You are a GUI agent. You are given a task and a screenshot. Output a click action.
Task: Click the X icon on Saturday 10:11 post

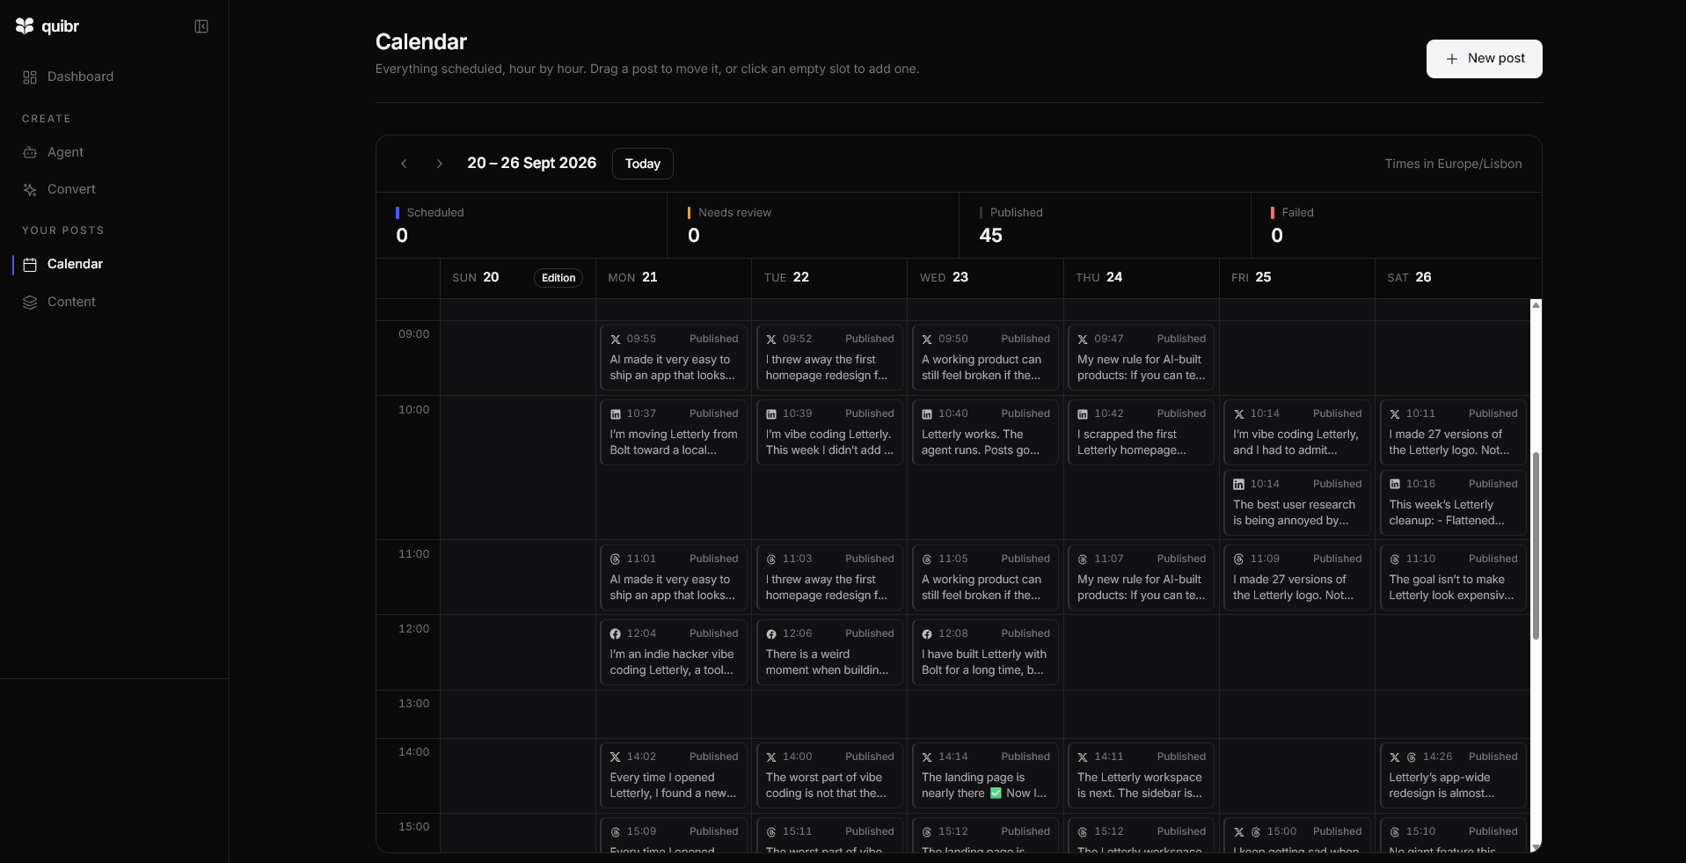point(1395,414)
